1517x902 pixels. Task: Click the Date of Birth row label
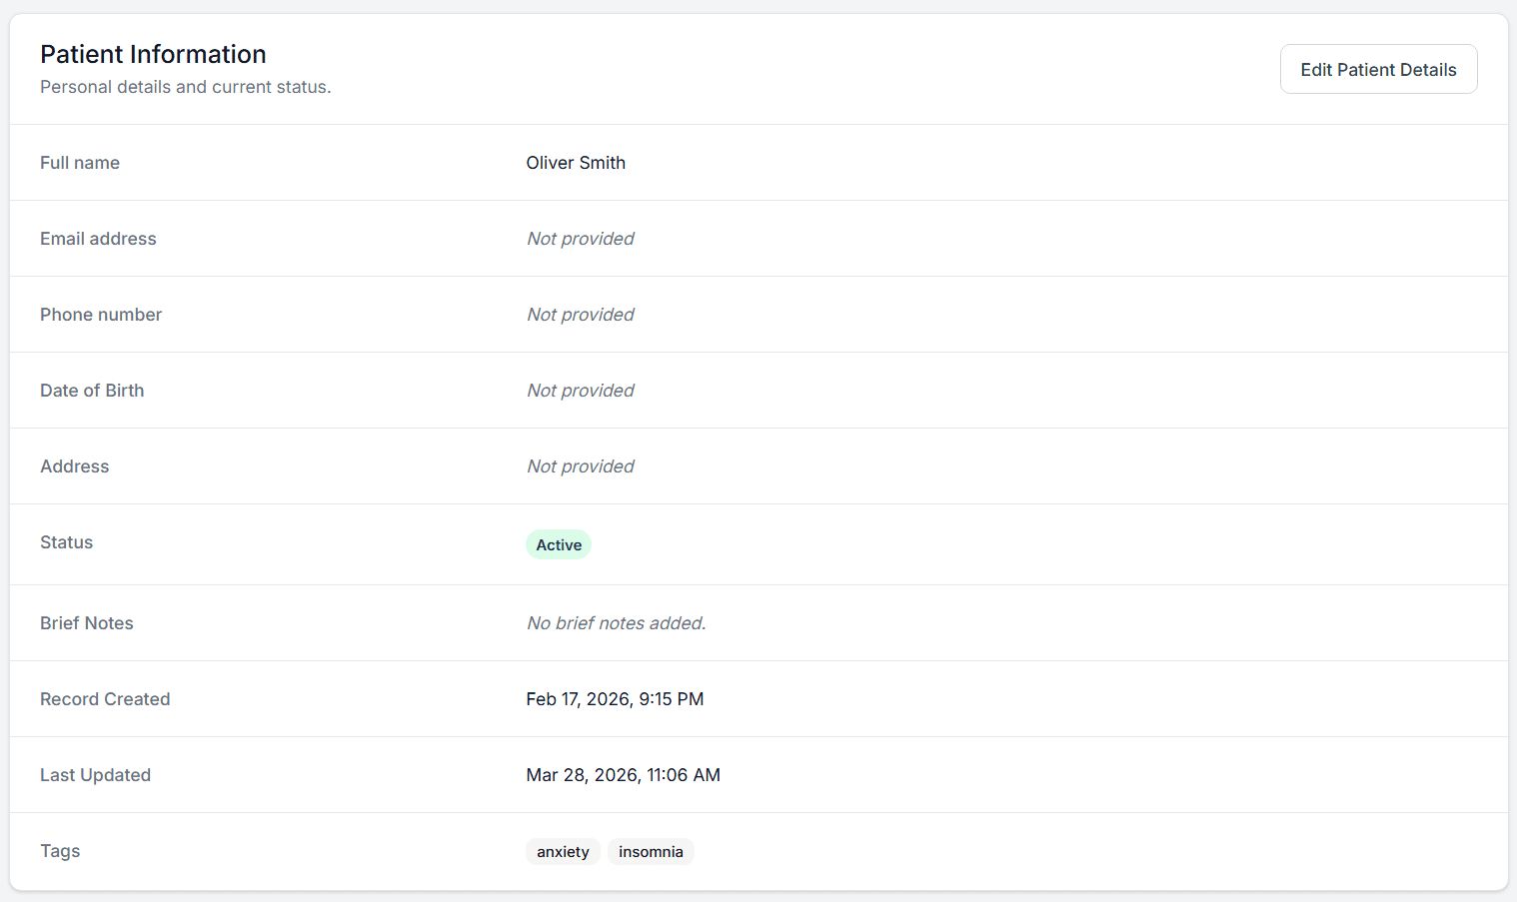(x=92, y=390)
